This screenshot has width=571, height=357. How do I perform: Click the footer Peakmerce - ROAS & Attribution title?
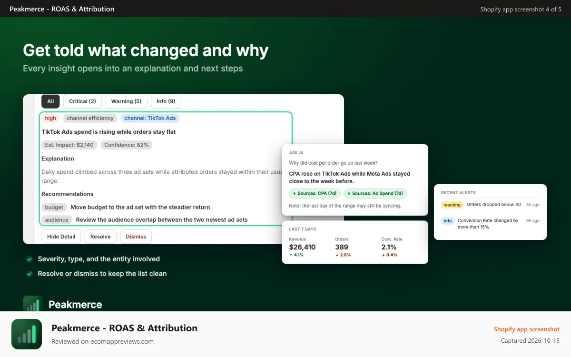[124, 328]
